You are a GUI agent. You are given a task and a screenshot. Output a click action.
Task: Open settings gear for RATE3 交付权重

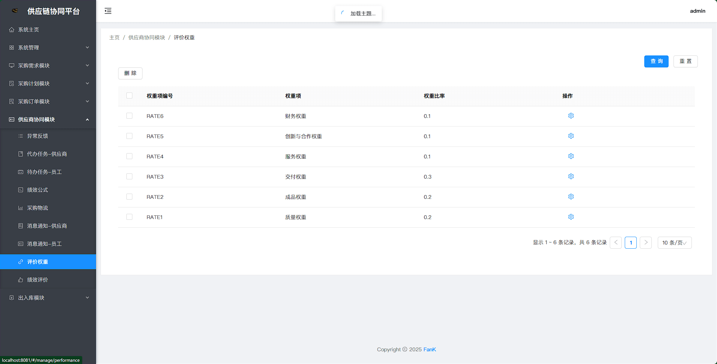[x=571, y=176]
